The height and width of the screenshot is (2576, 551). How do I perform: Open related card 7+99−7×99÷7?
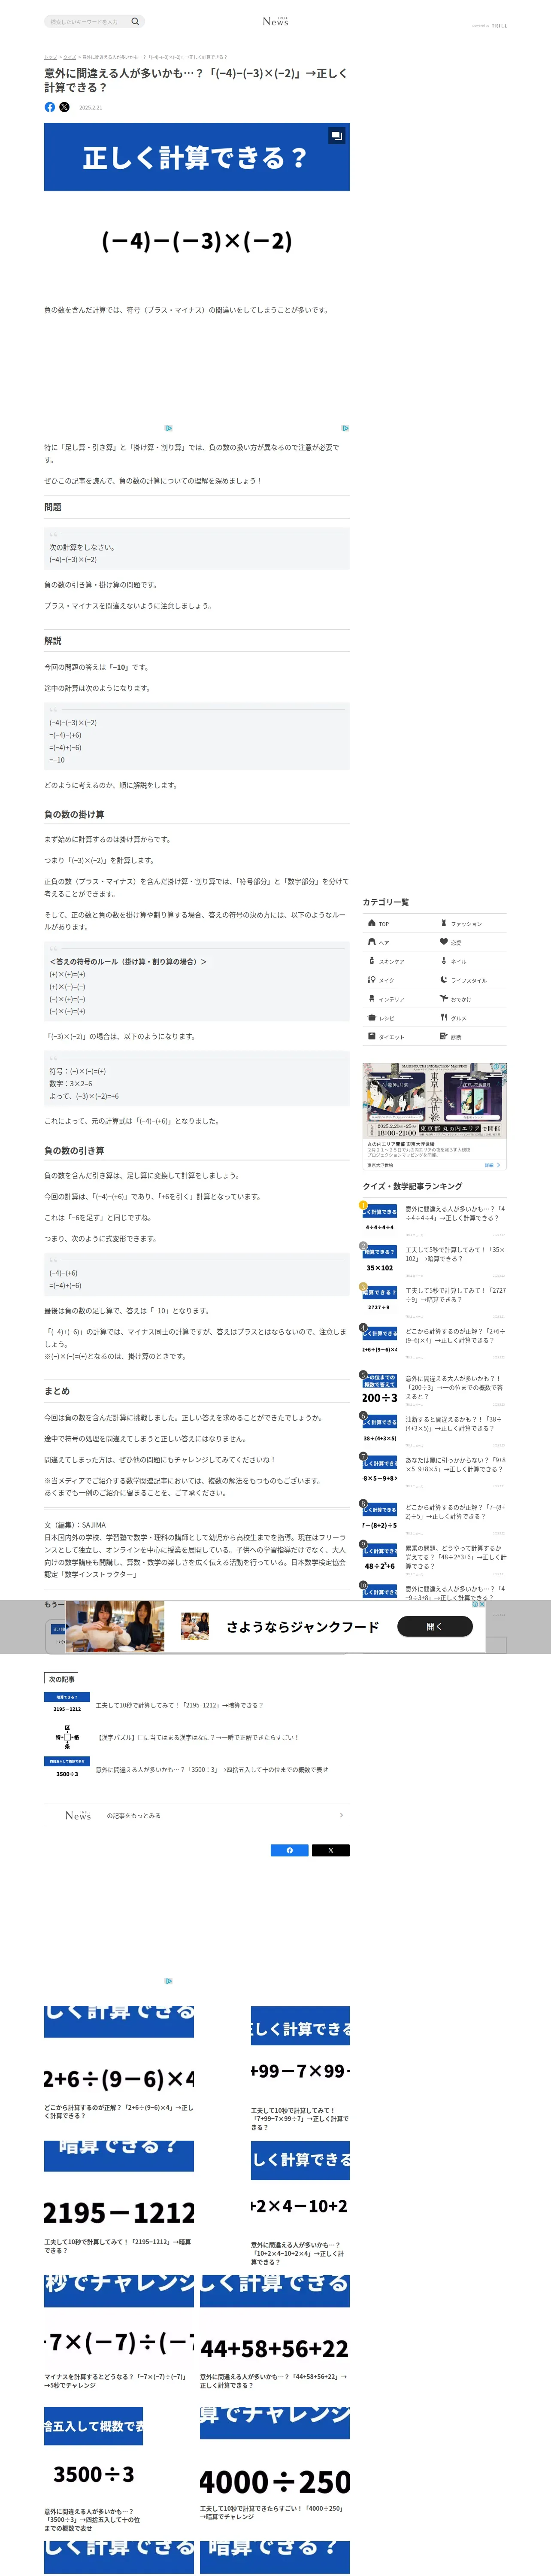coord(300,2070)
